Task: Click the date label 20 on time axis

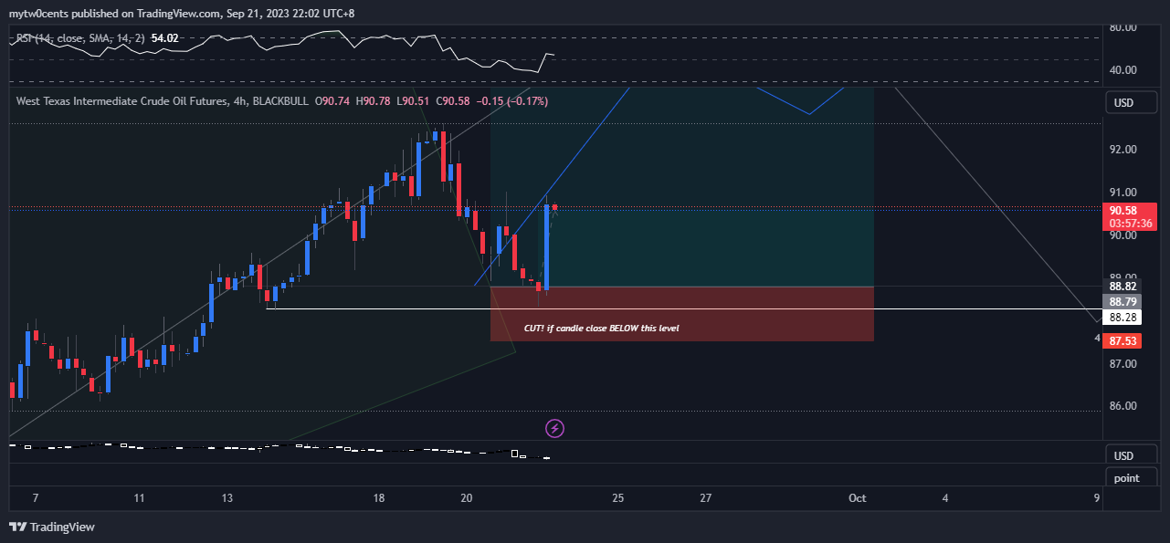Action: pyautogui.click(x=467, y=498)
